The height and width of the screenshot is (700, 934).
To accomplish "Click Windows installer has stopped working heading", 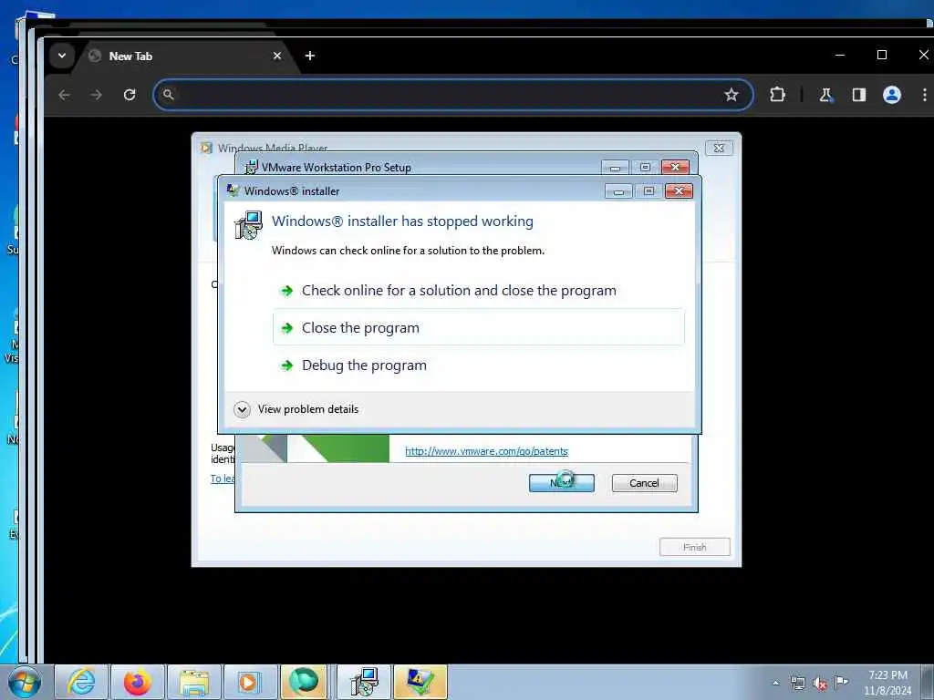I will click(x=402, y=221).
